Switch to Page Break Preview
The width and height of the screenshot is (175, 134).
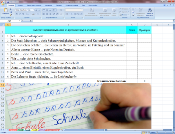(149, 133)
